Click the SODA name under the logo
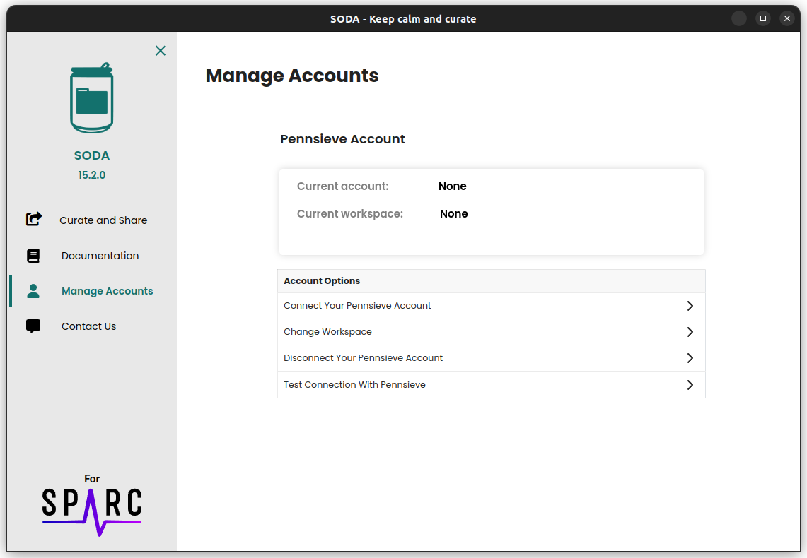The width and height of the screenshot is (807, 558). click(92, 155)
